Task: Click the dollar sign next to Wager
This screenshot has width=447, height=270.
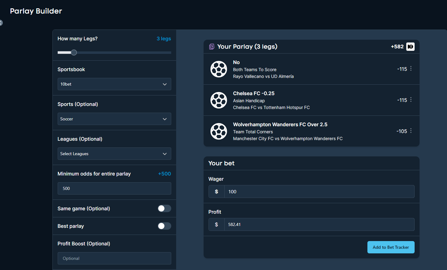Action: pos(217,191)
